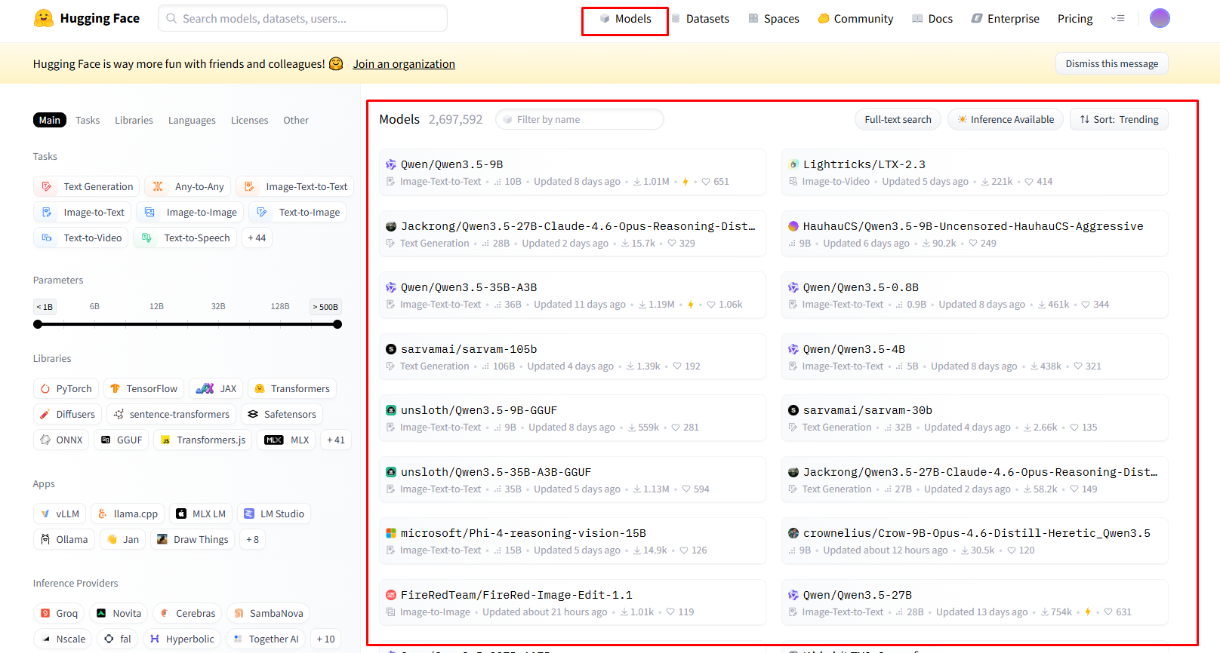Go to Datasets in the top navigation
The width and height of the screenshot is (1220, 653).
700,19
